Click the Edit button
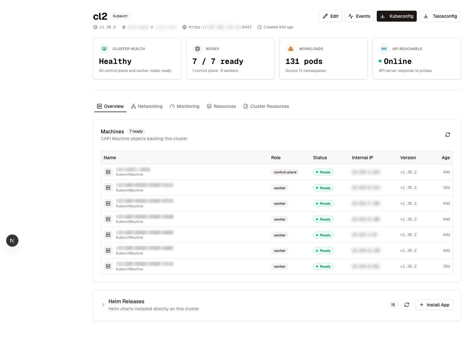471x362 pixels. pos(330,16)
